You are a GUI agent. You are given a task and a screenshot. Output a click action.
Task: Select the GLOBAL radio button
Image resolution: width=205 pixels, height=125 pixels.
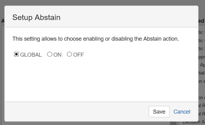(x=16, y=54)
